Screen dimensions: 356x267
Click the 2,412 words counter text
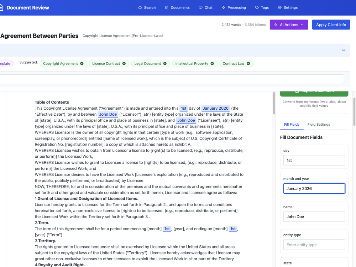231,25
